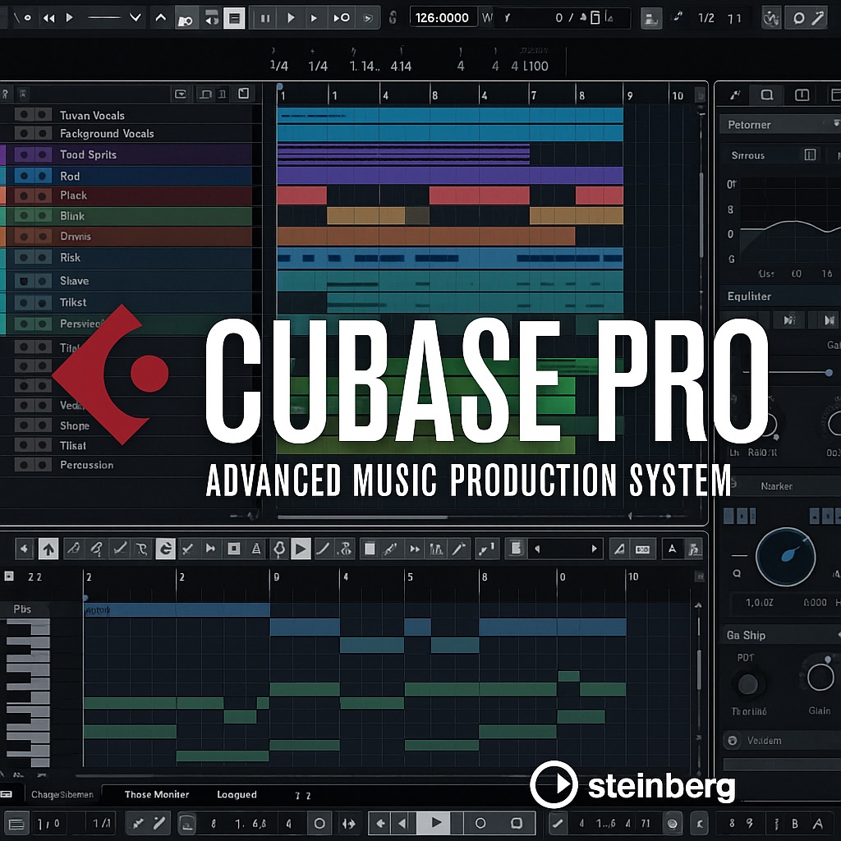The image size is (841, 841).
Task: Click the left arrow of the editor toolbar selector
Action: pos(537,549)
